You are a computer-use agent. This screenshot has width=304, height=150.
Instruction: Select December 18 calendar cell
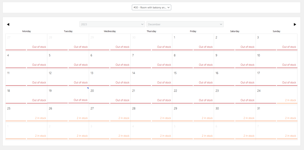click(x=26, y=95)
